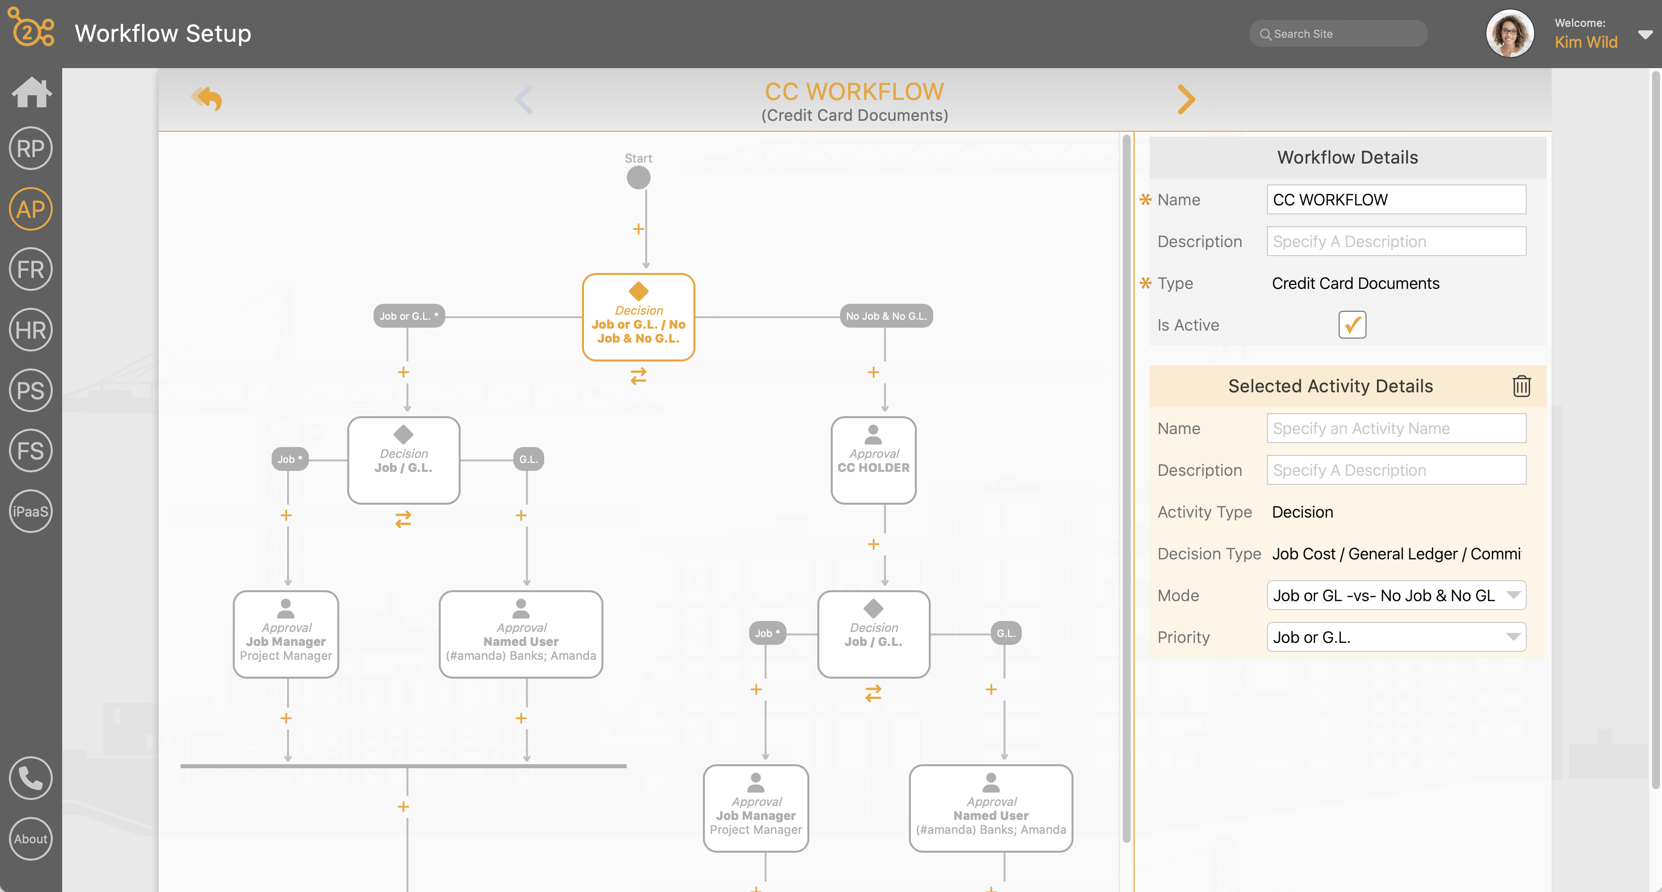Click the phone contact icon in sidebar
Viewport: 1662px width, 892px height.
[30, 779]
